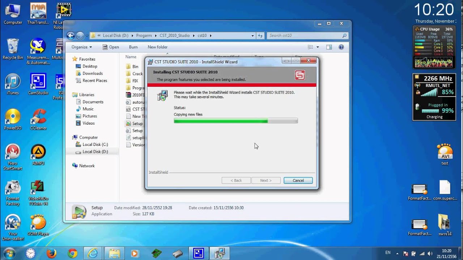Create a New folder from toolbar

point(157,47)
